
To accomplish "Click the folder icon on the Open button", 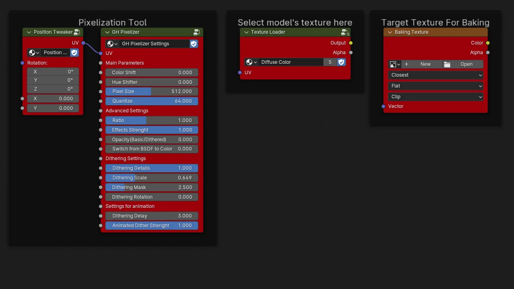I will [x=447, y=64].
